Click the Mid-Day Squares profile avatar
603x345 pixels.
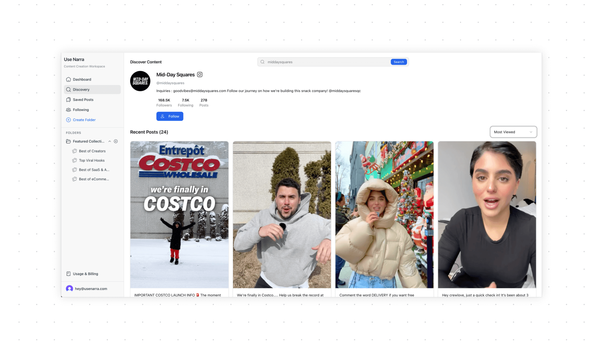[x=140, y=81]
